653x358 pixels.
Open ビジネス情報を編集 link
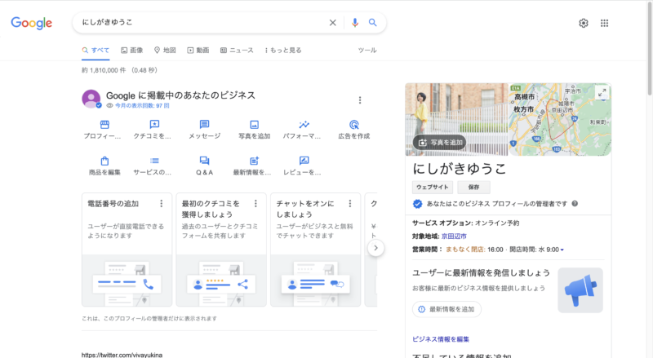[x=441, y=339]
